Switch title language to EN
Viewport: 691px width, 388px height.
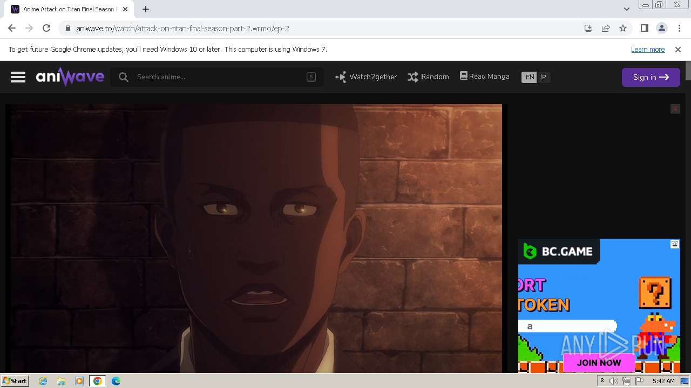pos(530,77)
